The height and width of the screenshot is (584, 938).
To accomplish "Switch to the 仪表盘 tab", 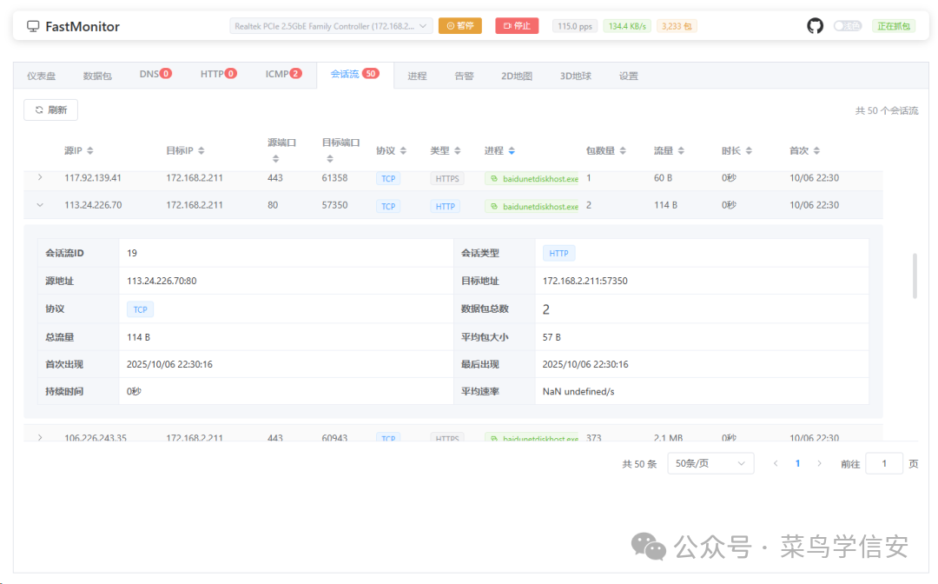I will click(41, 76).
